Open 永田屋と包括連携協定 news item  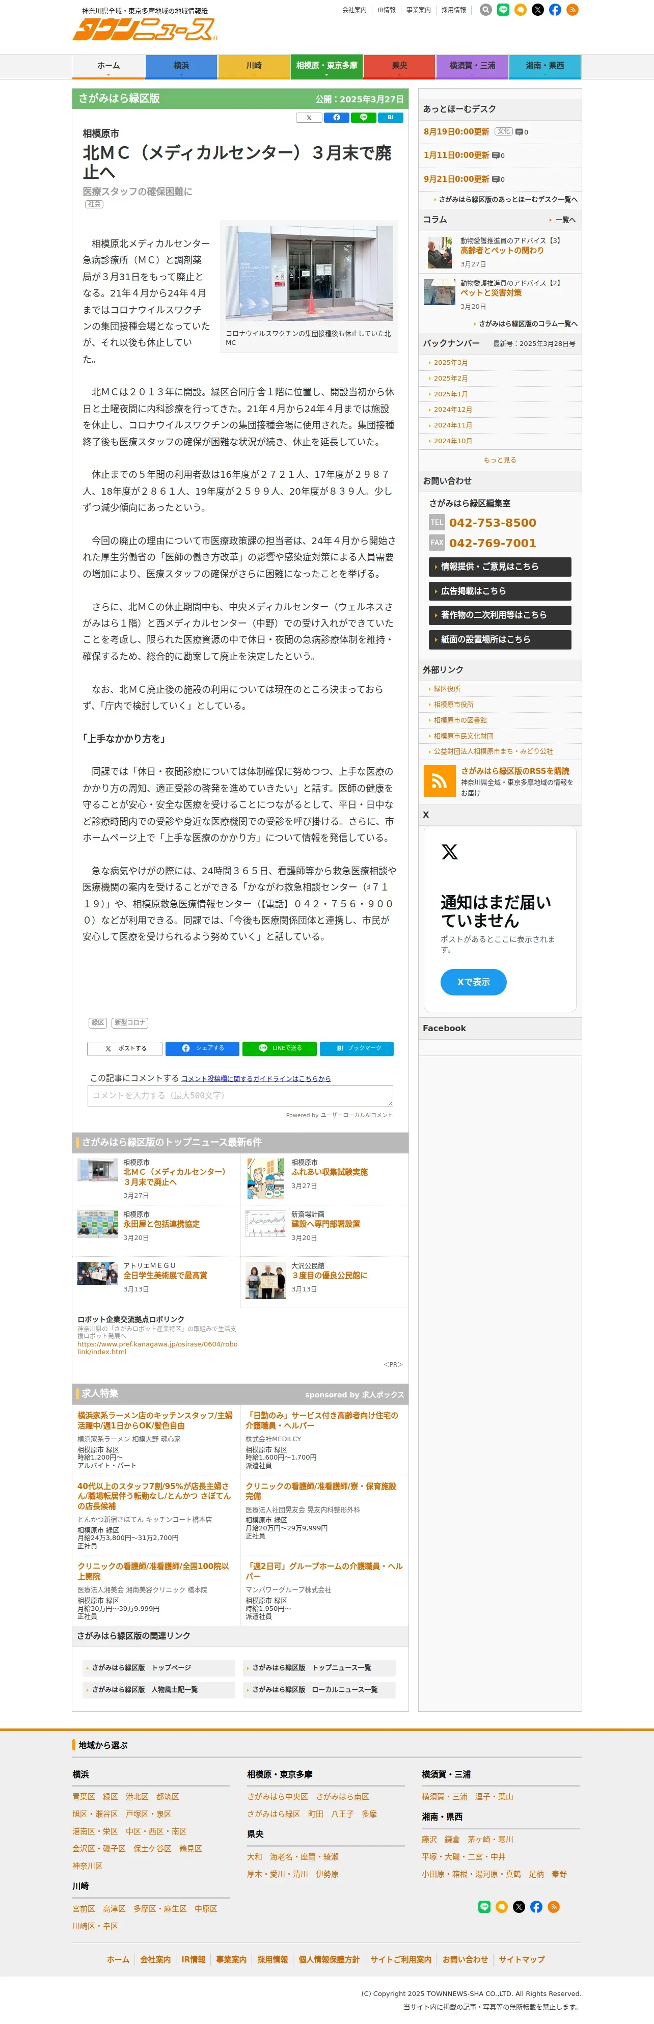pos(162,1224)
